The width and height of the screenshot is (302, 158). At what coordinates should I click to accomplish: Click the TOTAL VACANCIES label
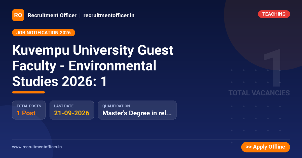coord(259,93)
